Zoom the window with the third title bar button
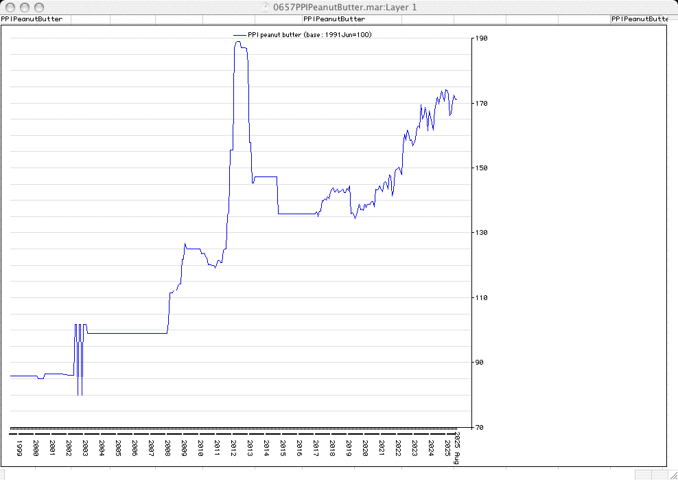The width and height of the screenshot is (678, 480). point(38,7)
